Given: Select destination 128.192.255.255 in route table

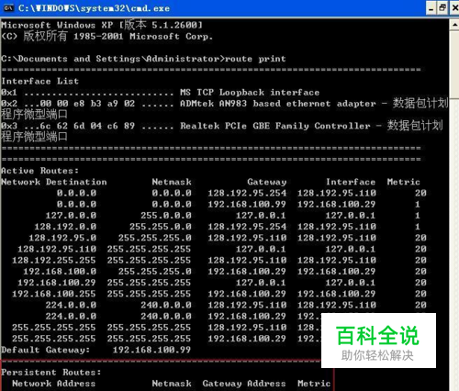Looking at the screenshot, I should [x=54, y=260].
